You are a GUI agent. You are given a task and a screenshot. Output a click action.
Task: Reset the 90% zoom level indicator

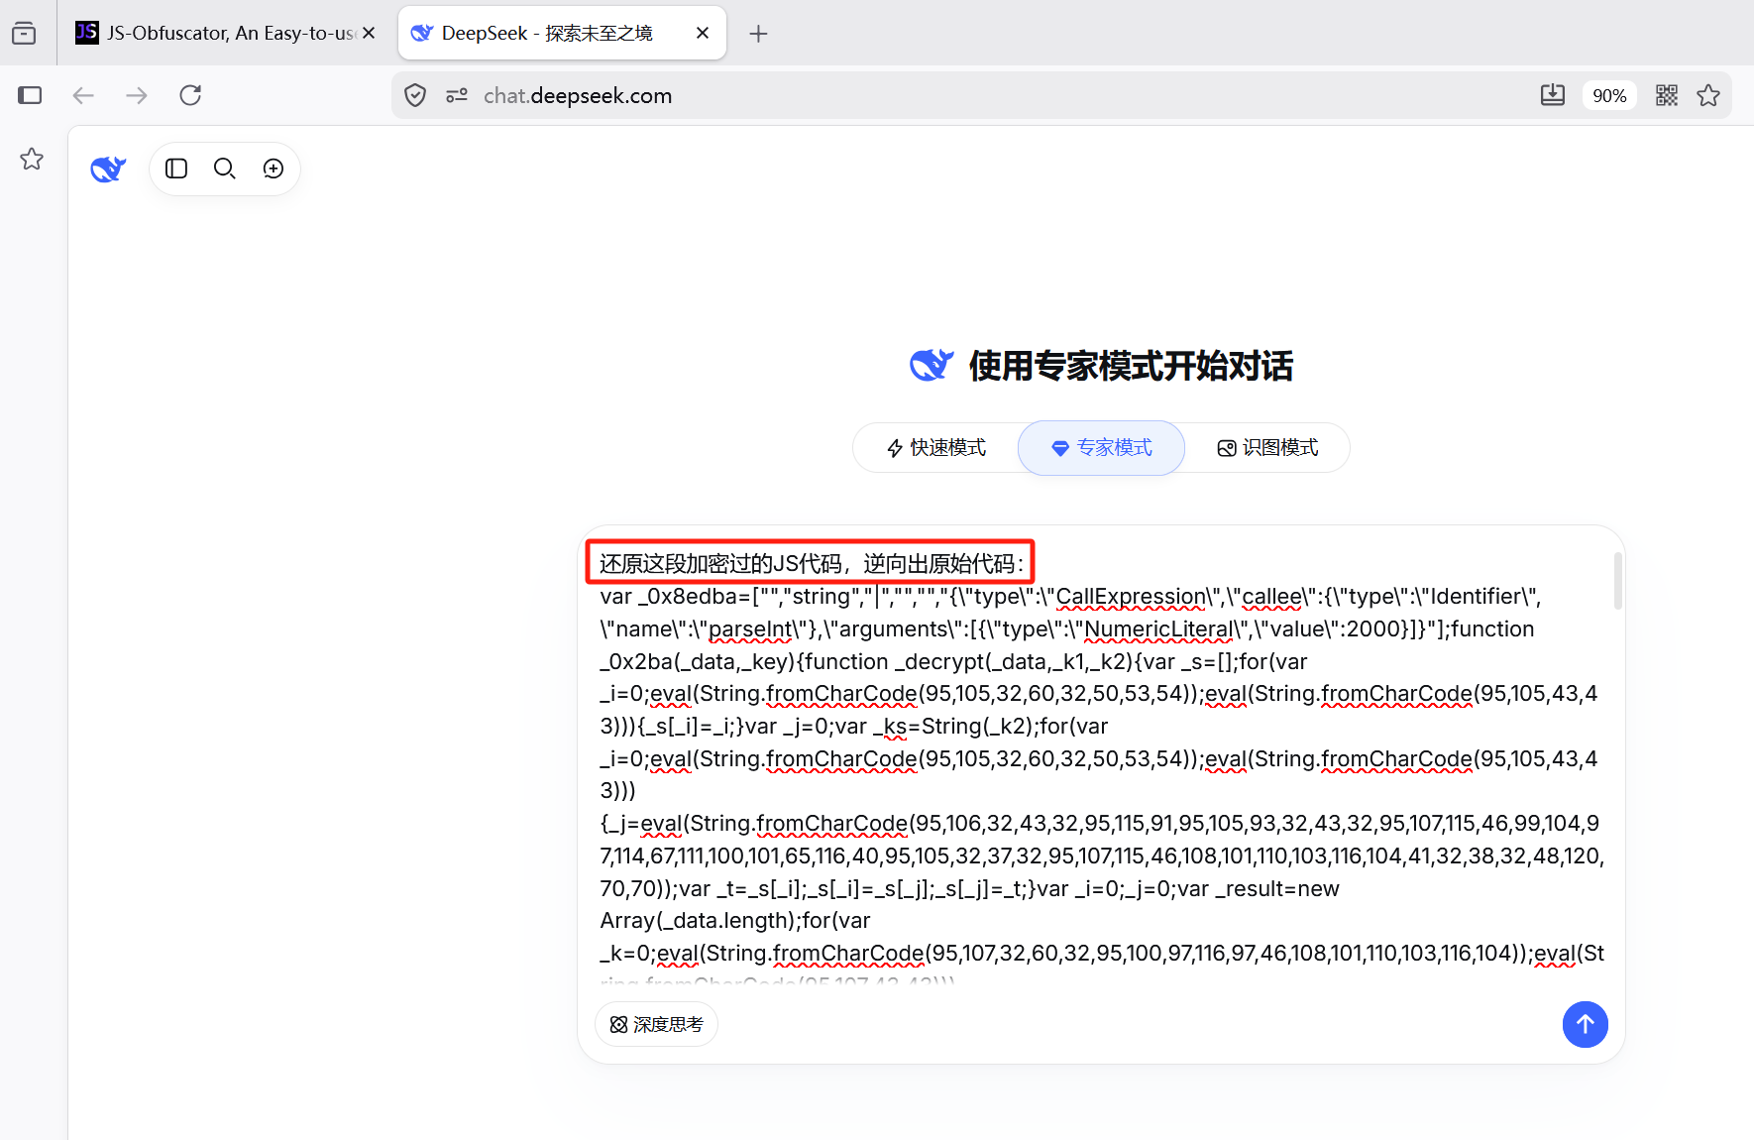[x=1609, y=95]
